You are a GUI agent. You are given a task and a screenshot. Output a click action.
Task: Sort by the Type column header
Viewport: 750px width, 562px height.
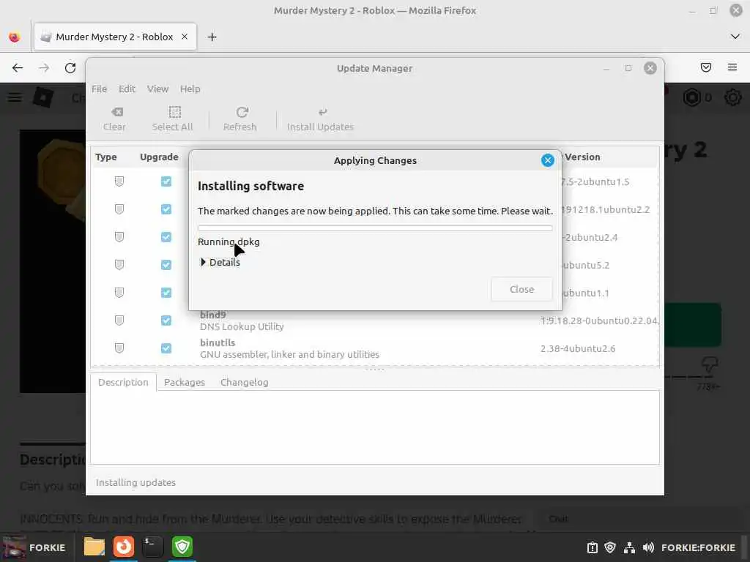point(105,157)
